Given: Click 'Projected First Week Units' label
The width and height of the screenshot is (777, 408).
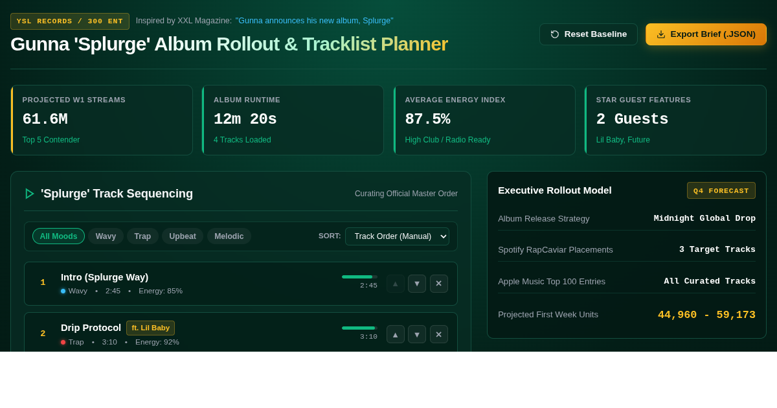Looking at the screenshot, I should 548,314.
